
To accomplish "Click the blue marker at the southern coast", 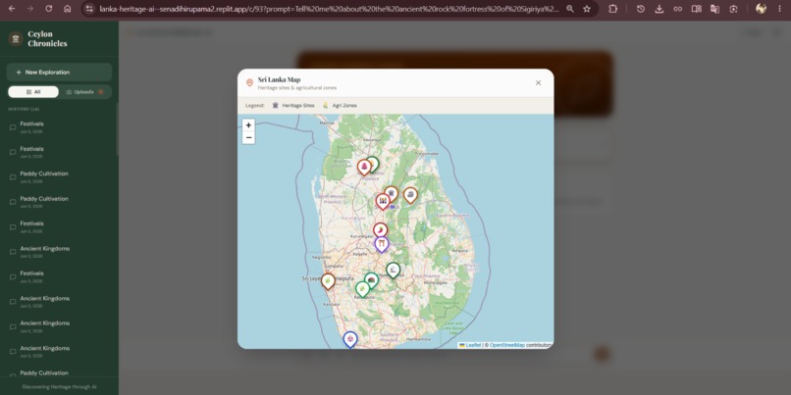I will pyautogui.click(x=350, y=339).
